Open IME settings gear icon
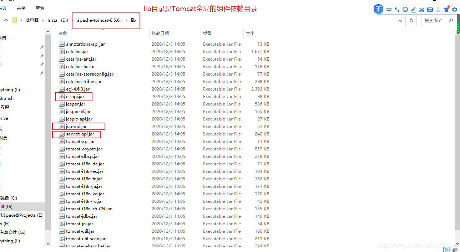 pyautogui.click(x=455, y=10)
